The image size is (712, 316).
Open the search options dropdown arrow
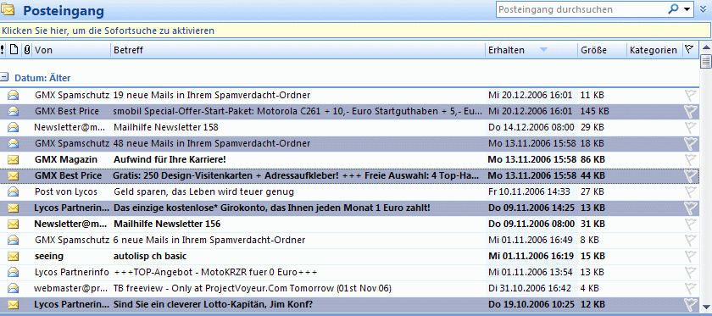point(686,9)
